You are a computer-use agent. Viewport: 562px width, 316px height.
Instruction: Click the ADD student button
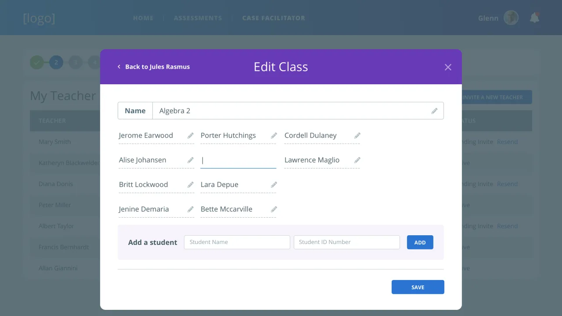point(420,242)
